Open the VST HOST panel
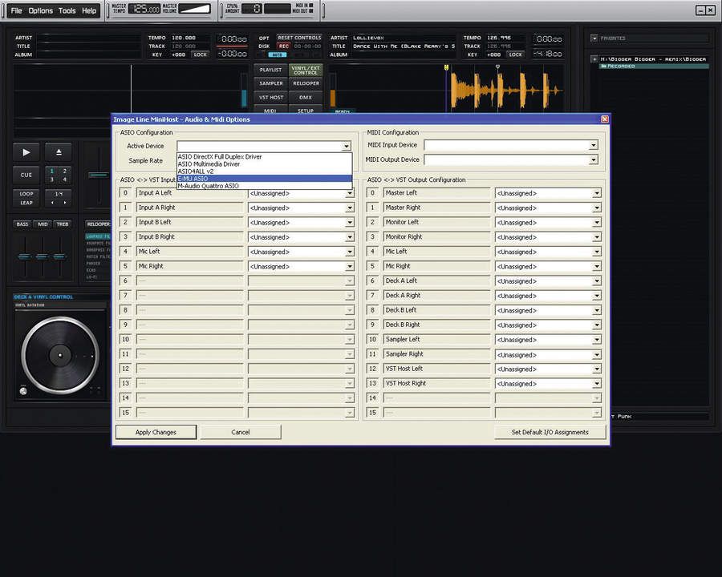Image resolution: width=722 pixels, height=577 pixels. pos(270,97)
